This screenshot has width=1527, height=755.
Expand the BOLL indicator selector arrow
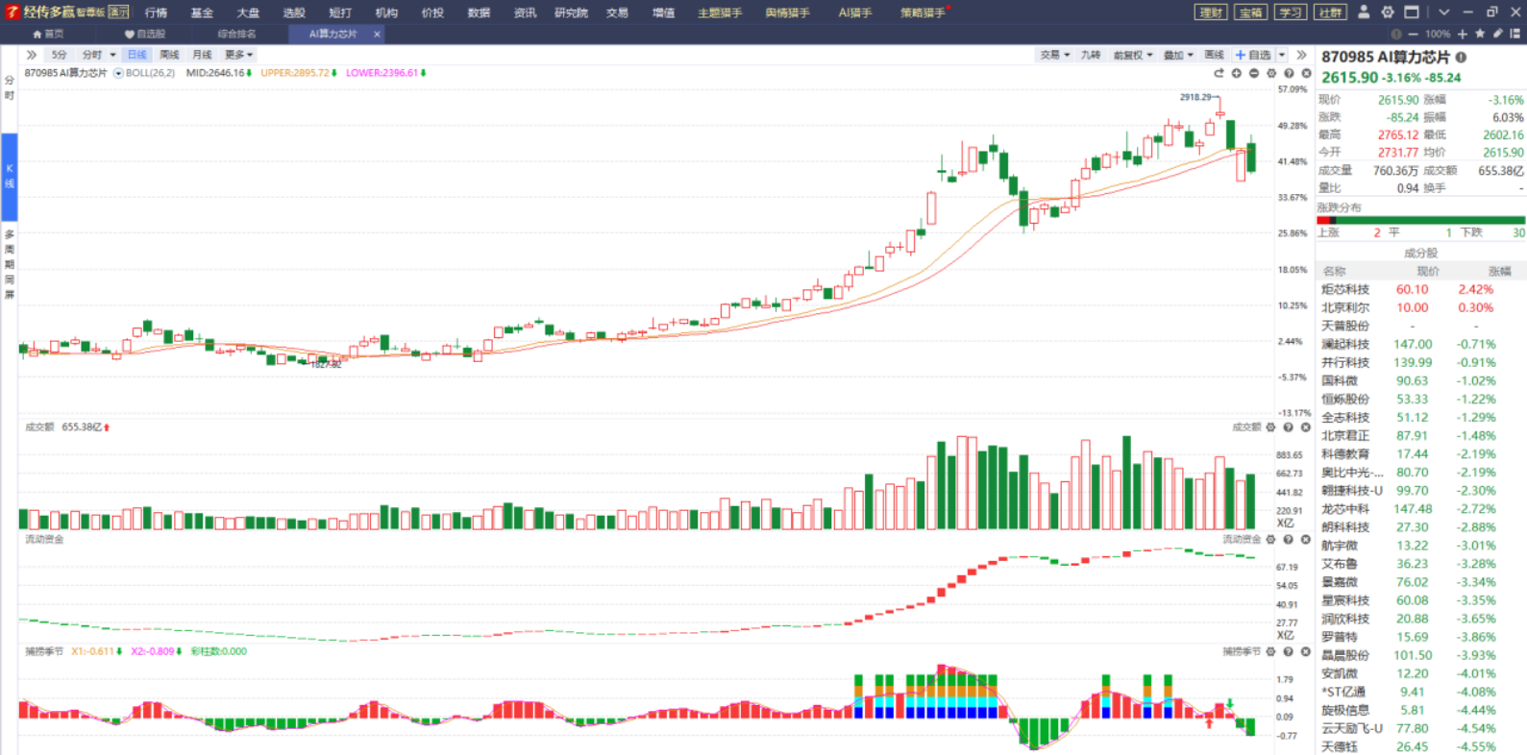118,73
